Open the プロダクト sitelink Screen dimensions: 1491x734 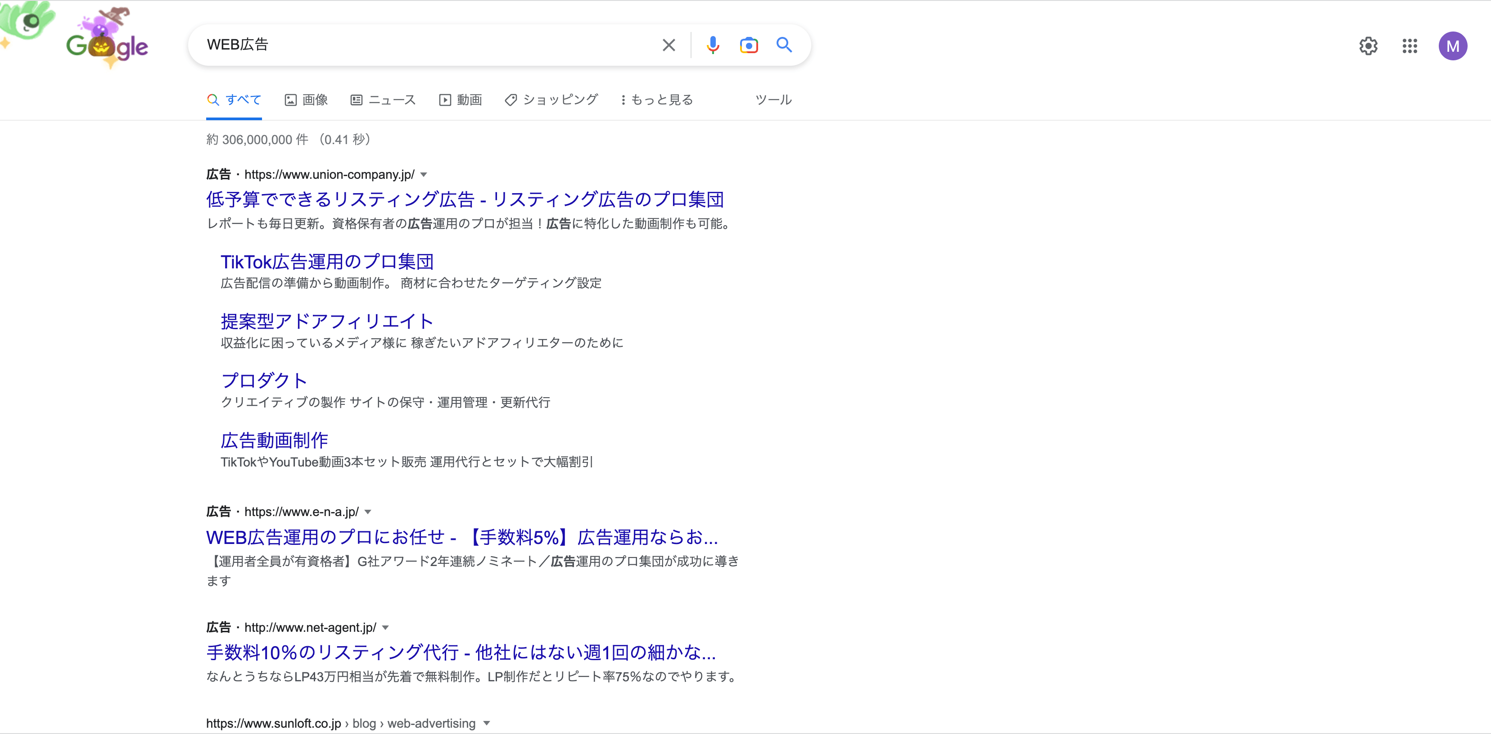[264, 381]
